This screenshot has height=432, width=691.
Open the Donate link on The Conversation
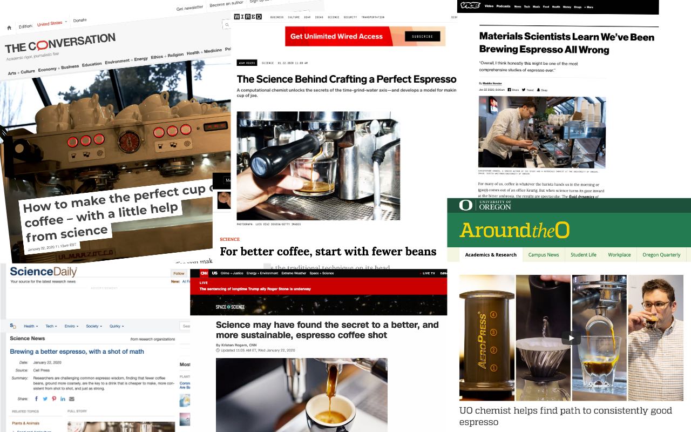[x=80, y=20]
